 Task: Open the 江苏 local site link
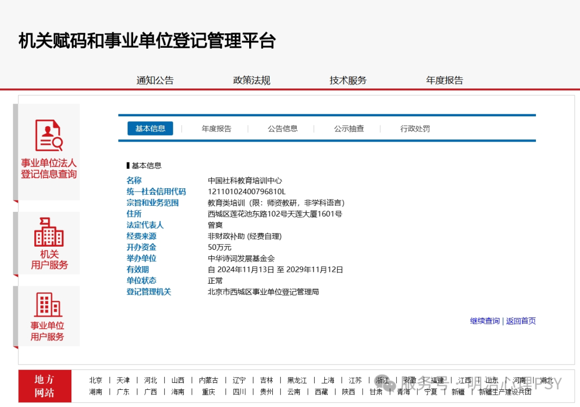coord(355,380)
